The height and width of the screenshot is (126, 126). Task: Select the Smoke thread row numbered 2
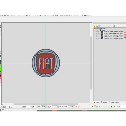coord(113,33)
